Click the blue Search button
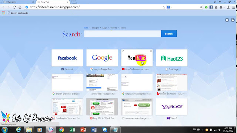This screenshot has width=237, height=133. 169,34
